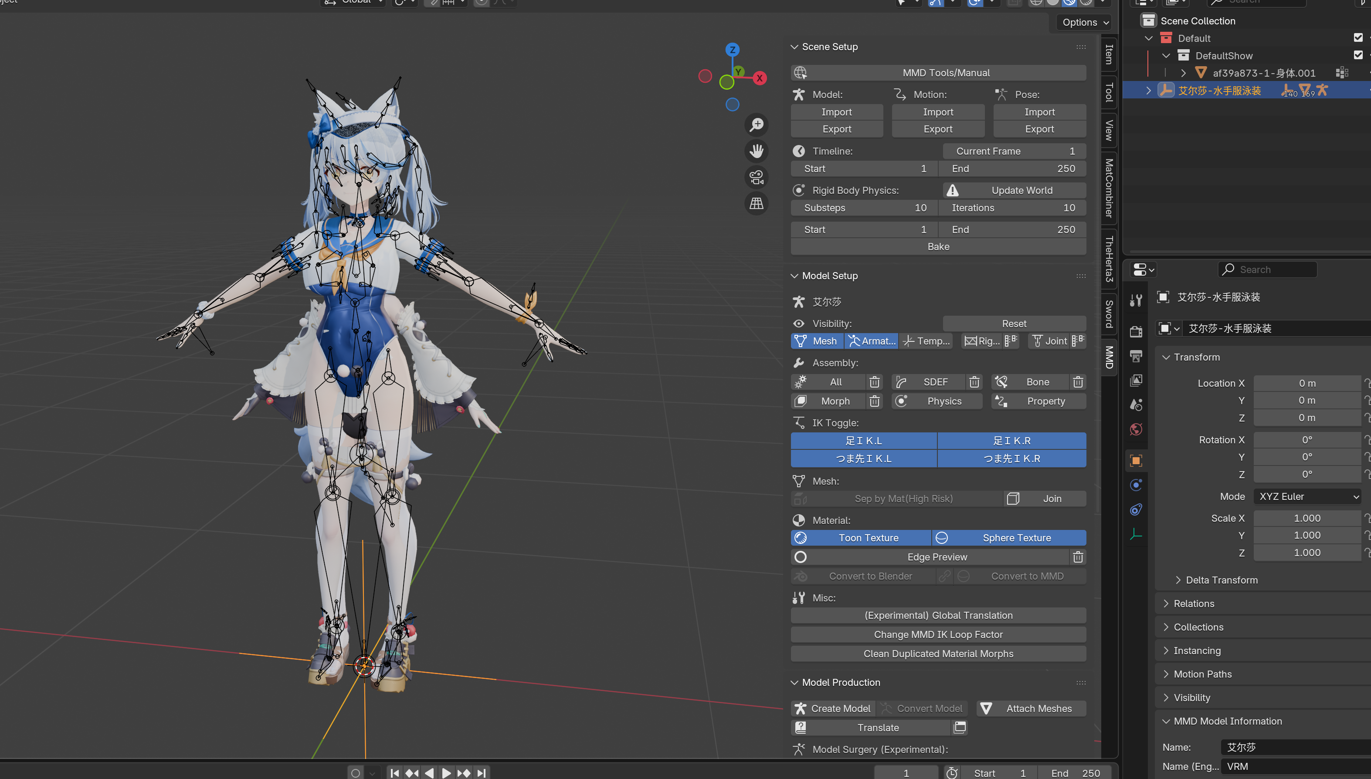1371x779 pixels.
Task: Open Physics properties tab icon
Action: [1136, 485]
